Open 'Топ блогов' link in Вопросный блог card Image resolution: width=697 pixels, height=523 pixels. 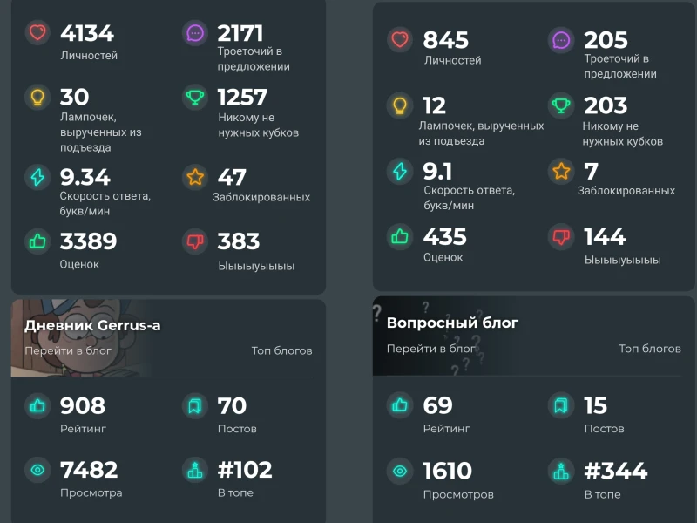click(x=650, y=348)
